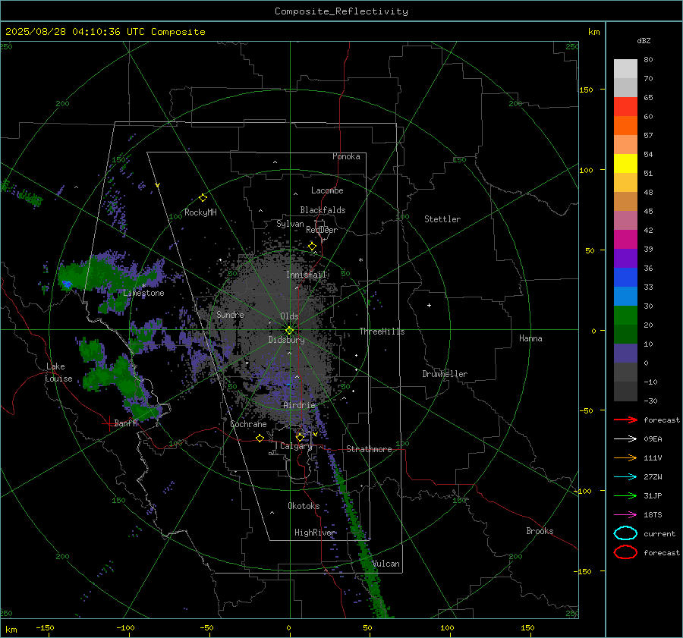Click the green 31JP arrow icon

pyautogui.click(x=625, y=495)
